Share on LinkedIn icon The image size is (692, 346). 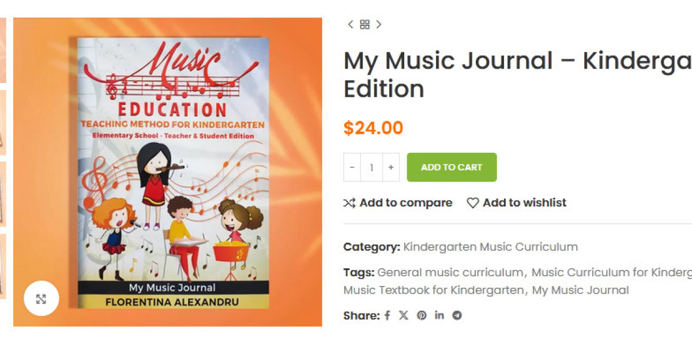click(439, 315)
